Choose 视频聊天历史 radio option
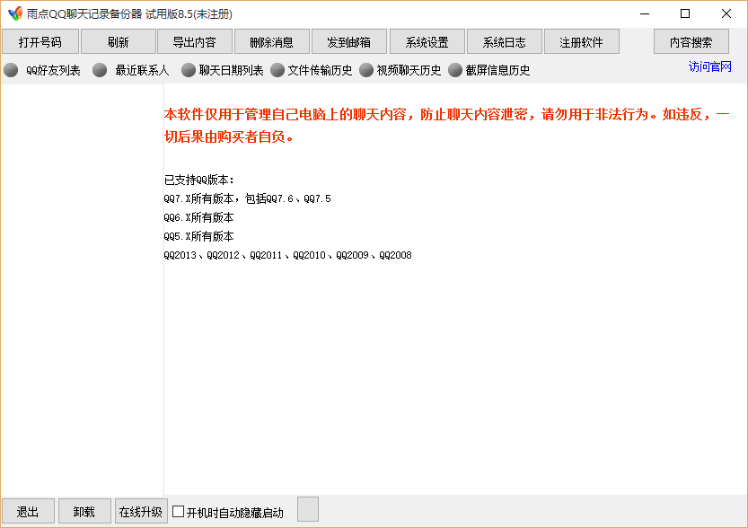The width and height of the screenshot is (748, 528). [366, 70]
